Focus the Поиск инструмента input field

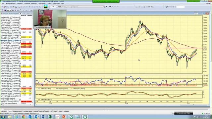click(x=180, y=7)
